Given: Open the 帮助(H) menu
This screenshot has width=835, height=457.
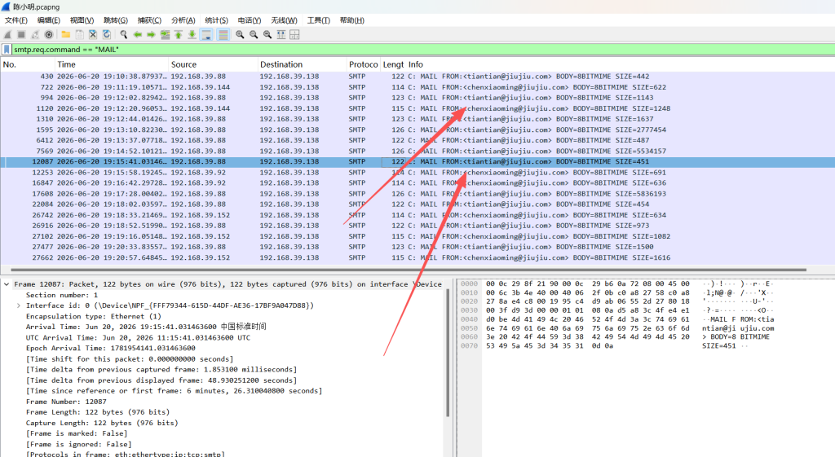Looking at the screenshot, I should pyautogui.click(x=351, y=20).
